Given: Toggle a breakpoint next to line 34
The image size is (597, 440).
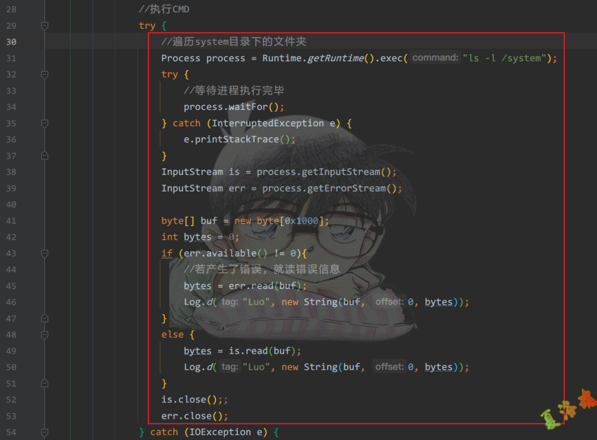Looking at the screenshot, I should coord(28,106).
